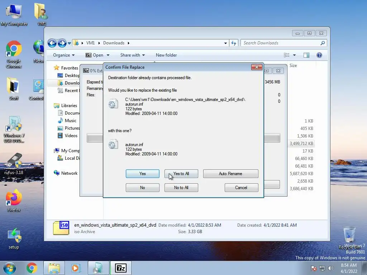Viewport: 367px width, 275px height.
Task: Open Windows 7 USB DVD tool shortcut
Action: (x=14, y=130)
